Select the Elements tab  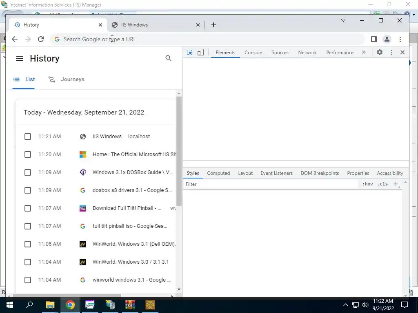pyautogui.click(x=225, y=53)
